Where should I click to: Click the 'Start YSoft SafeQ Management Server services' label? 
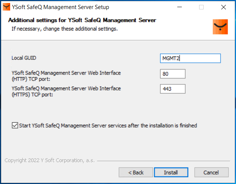(x=108, y=125)
